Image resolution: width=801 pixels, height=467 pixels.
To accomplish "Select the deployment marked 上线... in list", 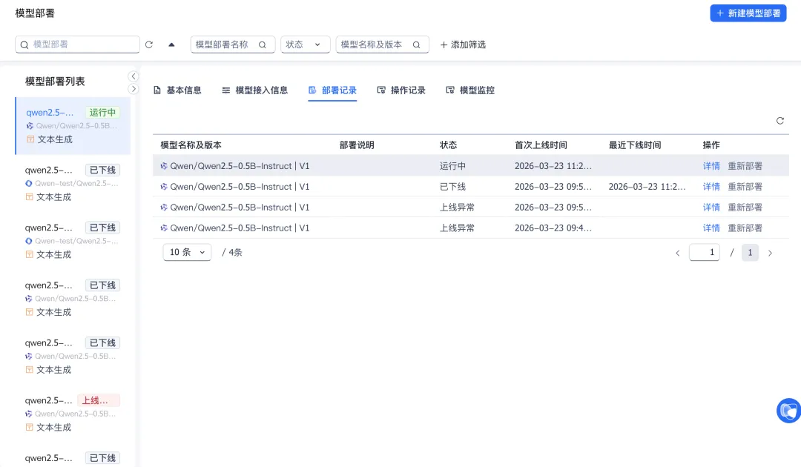I will (73, 414).
